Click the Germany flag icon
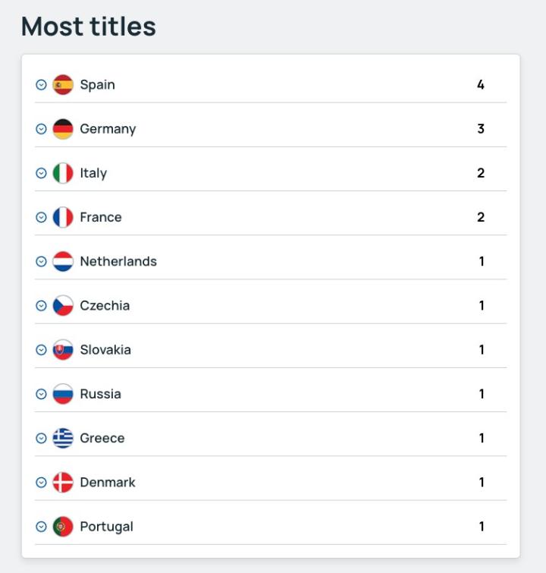Viewport: 546px width, 573px height. [63, 128]
